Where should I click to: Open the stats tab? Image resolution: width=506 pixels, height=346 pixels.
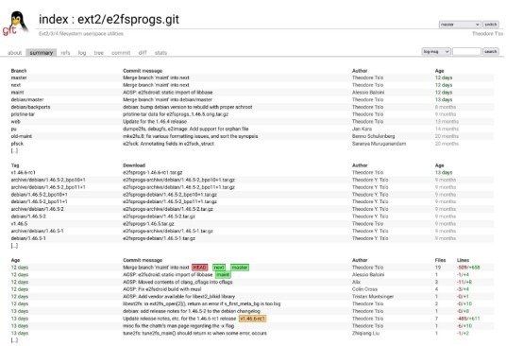point(160,53)
